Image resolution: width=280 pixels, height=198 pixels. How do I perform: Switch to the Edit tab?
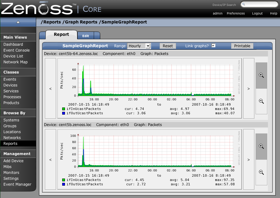(x=85, y=36)
